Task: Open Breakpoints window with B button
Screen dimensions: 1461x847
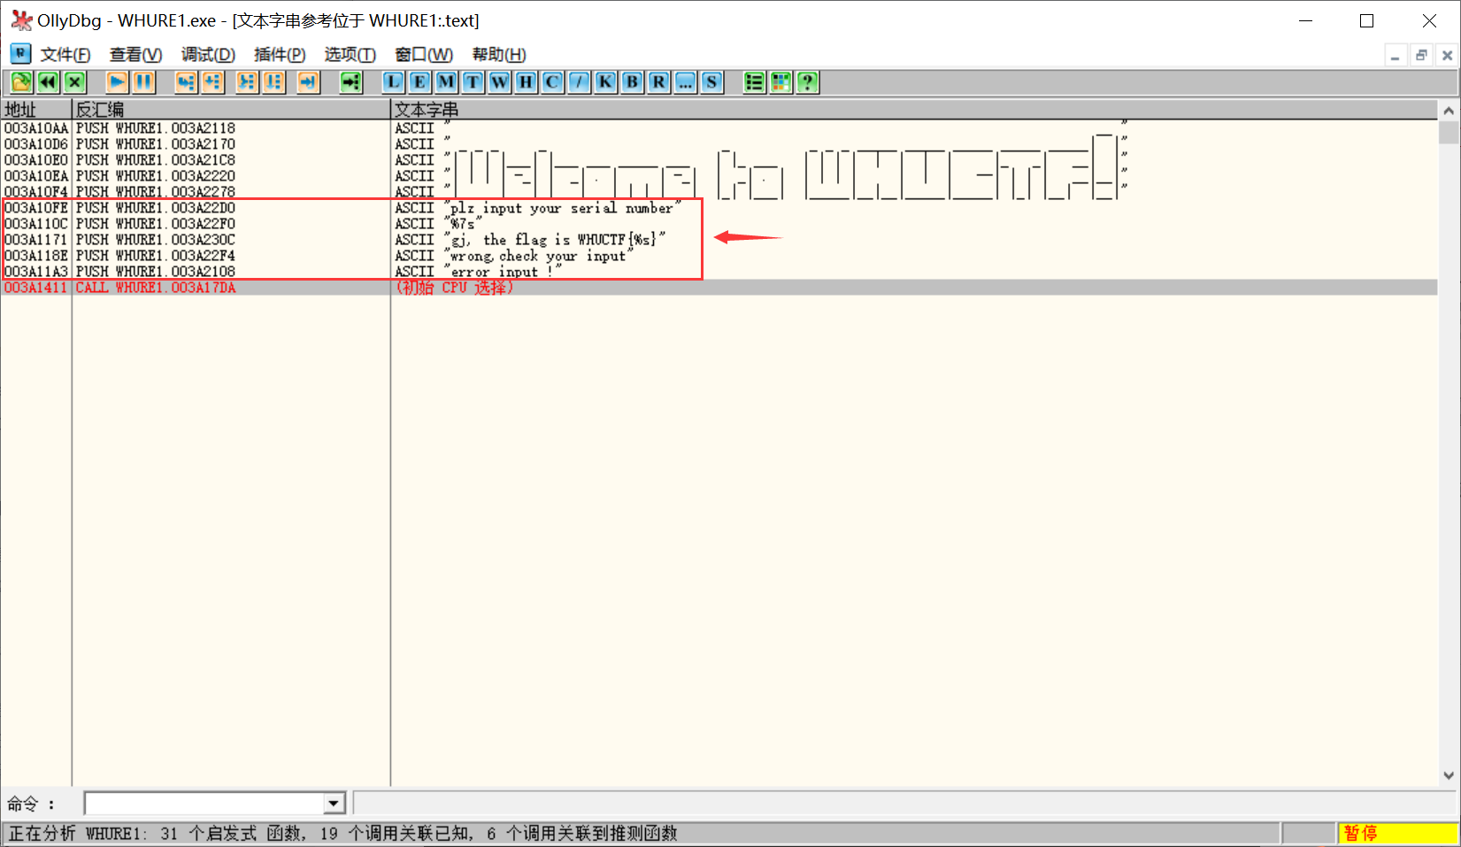Action: (x=632, y=82)
